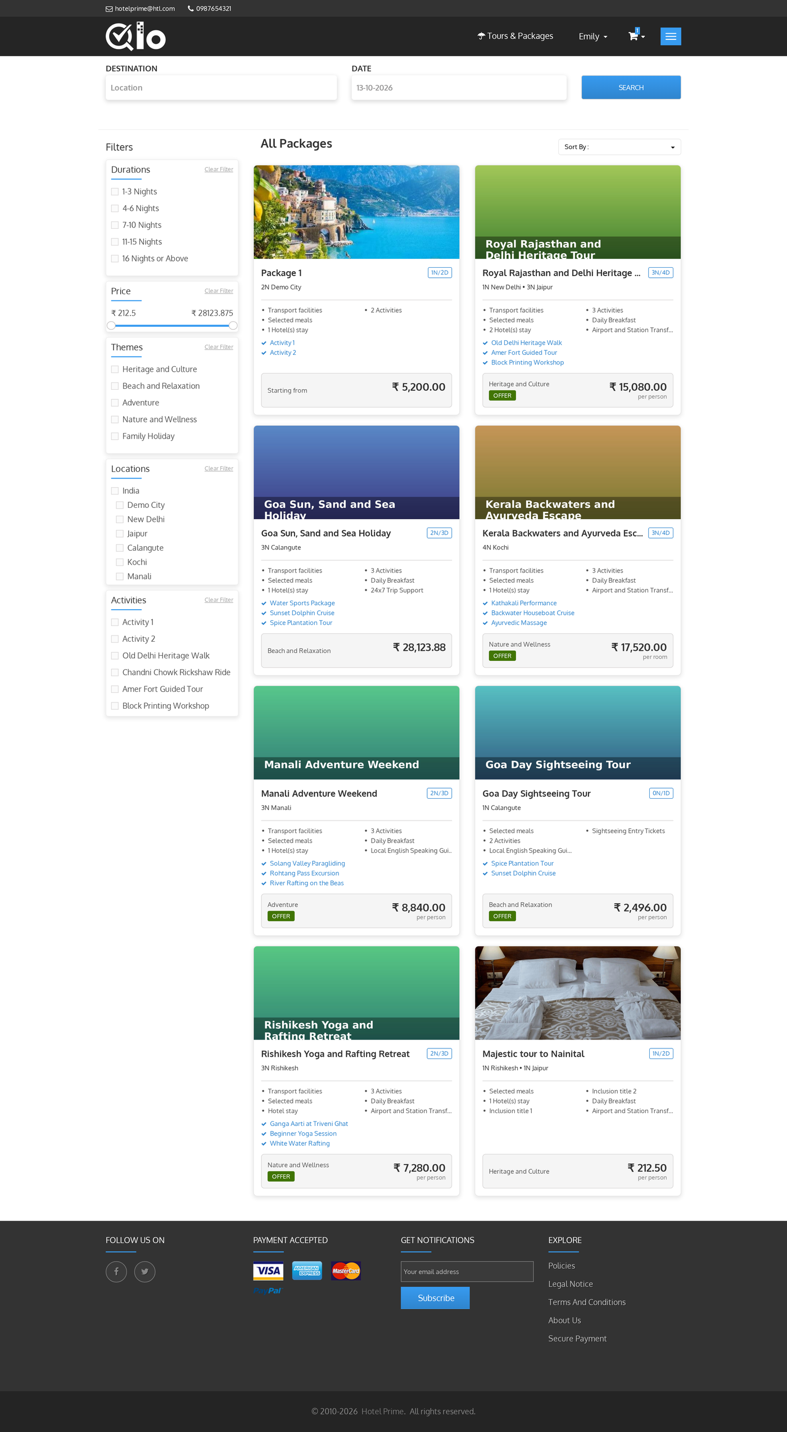Screen dimensions: 787x1432
Task: Click the maximum price slider handle
Action: coord(233,326)
